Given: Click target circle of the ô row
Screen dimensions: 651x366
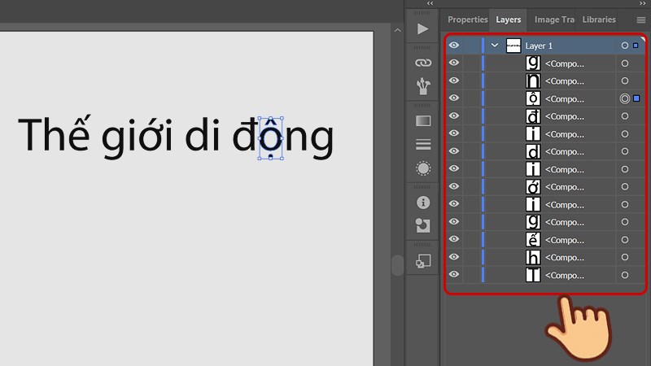Looking at the screenshot, I should (624, 98).
